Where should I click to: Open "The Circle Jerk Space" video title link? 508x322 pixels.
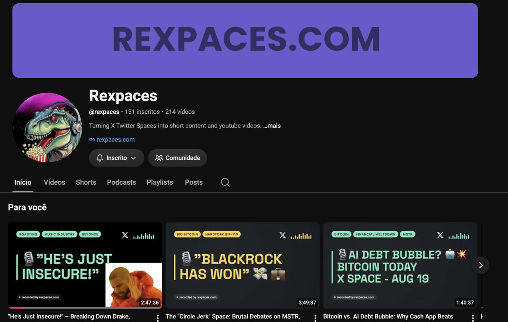[233, 317]
